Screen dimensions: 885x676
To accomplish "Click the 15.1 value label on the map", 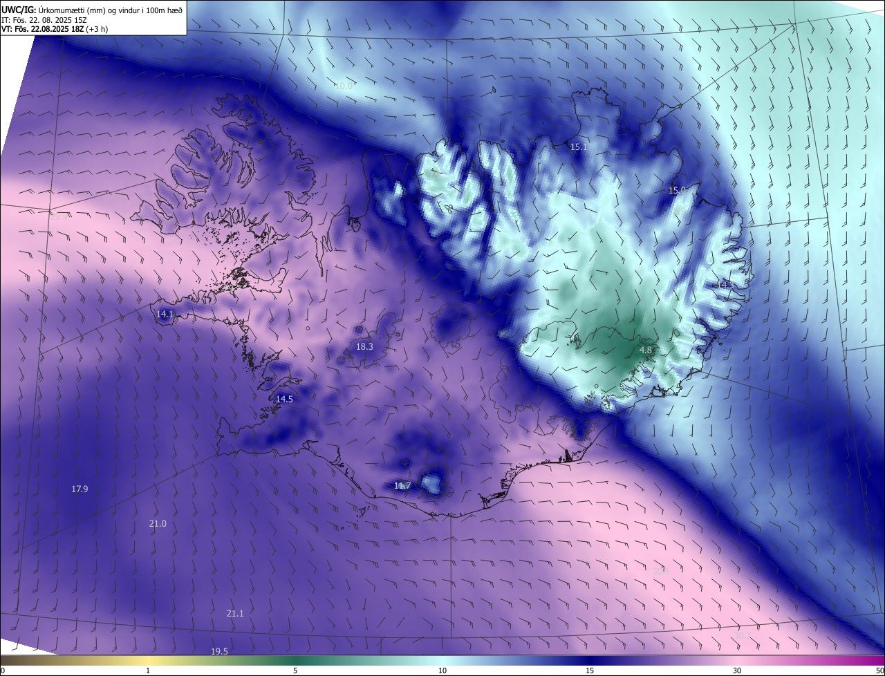I will (579, 147).
